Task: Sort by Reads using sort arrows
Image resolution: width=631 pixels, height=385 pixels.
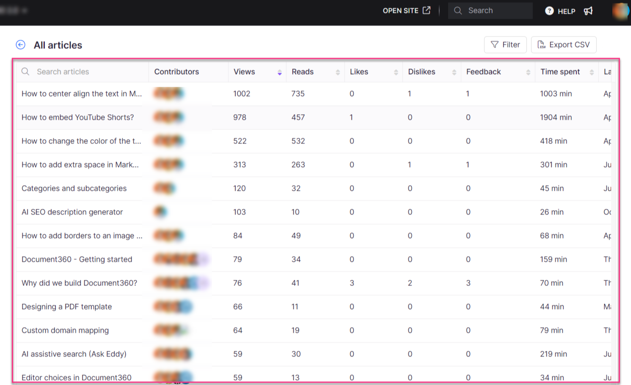Action: [338, 72]
